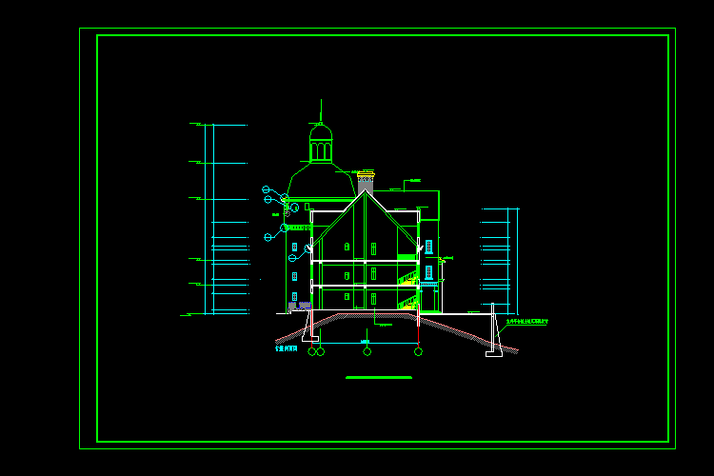Select the middle grid axis bubble under the building
Image resolution: width=714 pixels, height=476 pixels.
(367, 352)
